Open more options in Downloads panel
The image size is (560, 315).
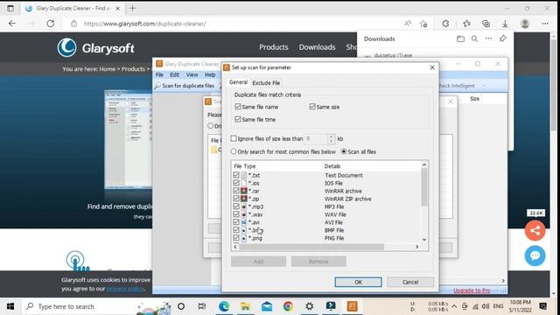coord(488,38)
